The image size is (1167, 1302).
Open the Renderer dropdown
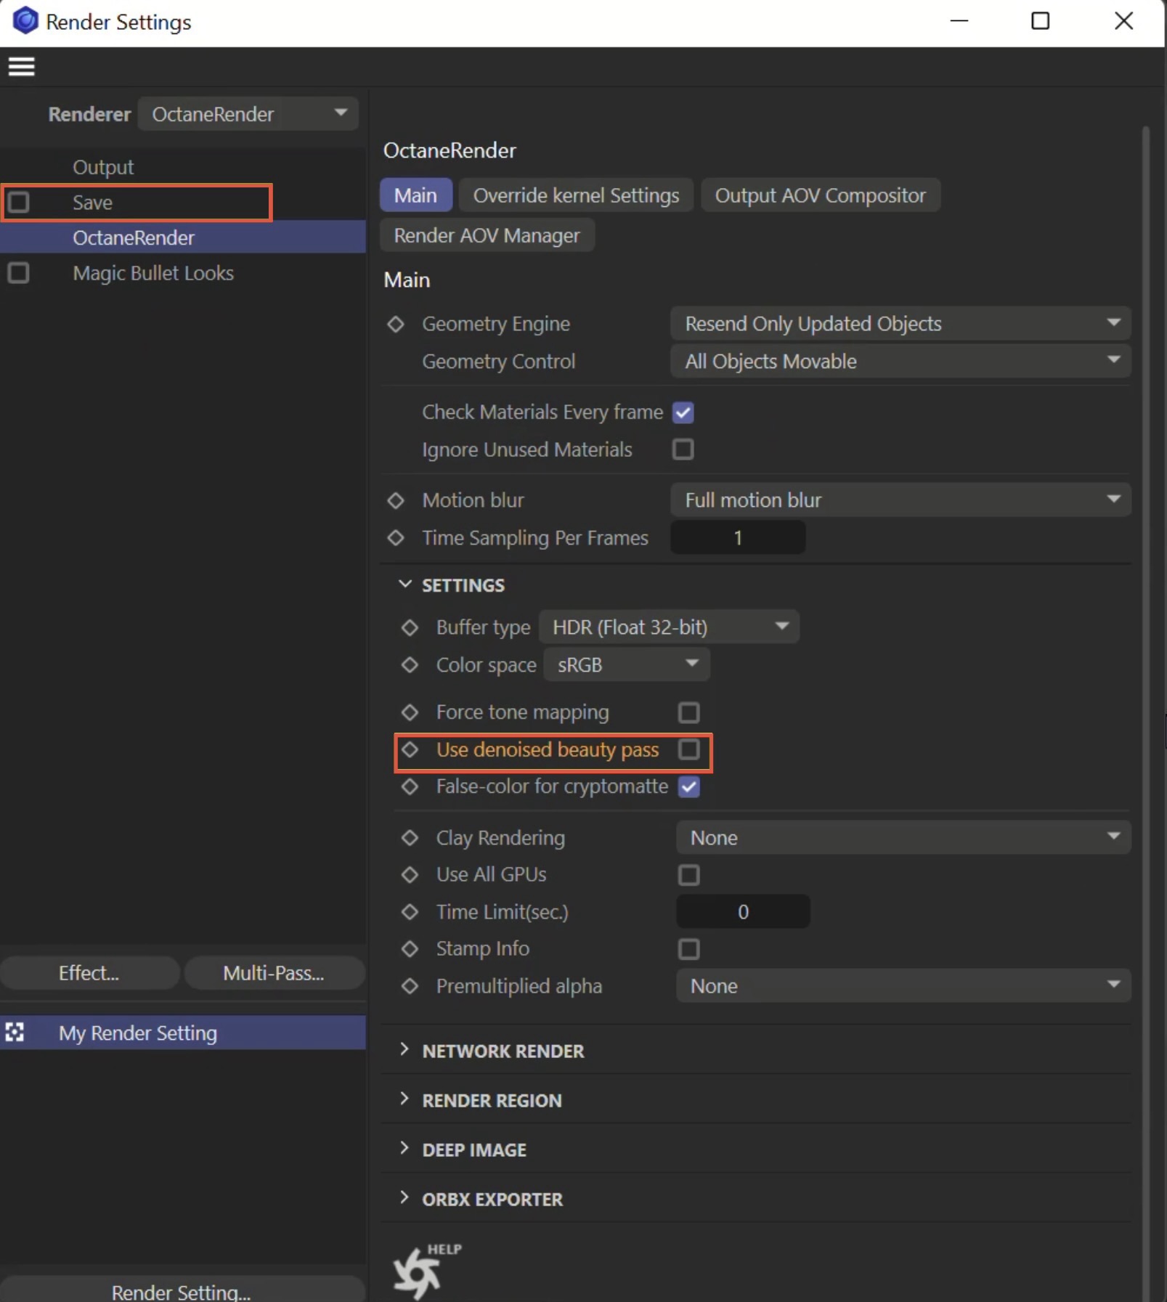click(x=248, y=114)
